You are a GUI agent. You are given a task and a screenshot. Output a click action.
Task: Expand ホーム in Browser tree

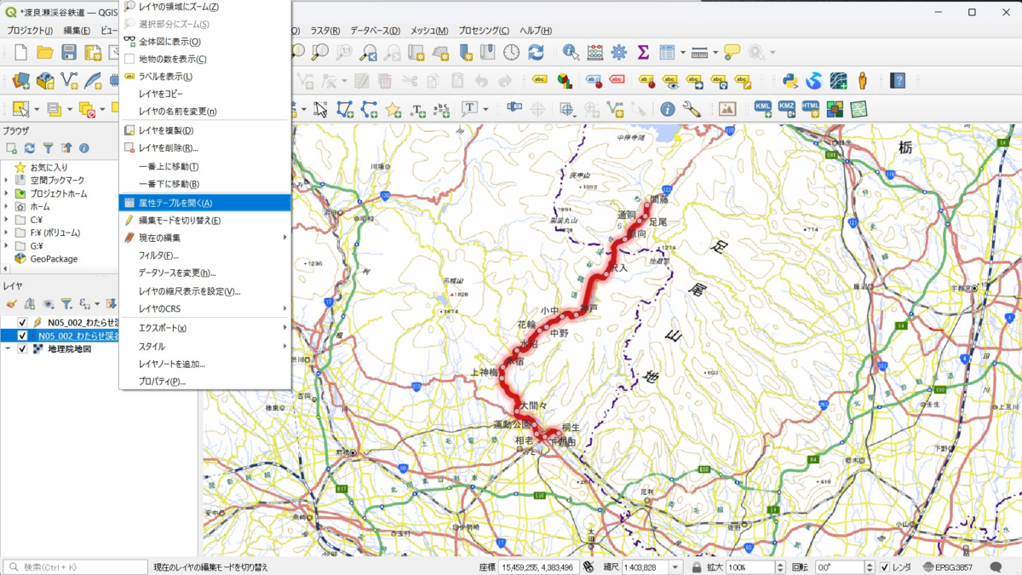[7, 207]
